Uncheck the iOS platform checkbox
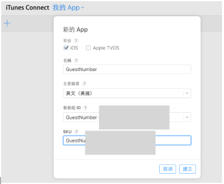The height and width of the screenshot is (184, 224). (x=66, y=48)
